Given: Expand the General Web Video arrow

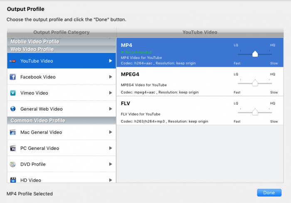Looking at the screenshot, I should [111, 109].
